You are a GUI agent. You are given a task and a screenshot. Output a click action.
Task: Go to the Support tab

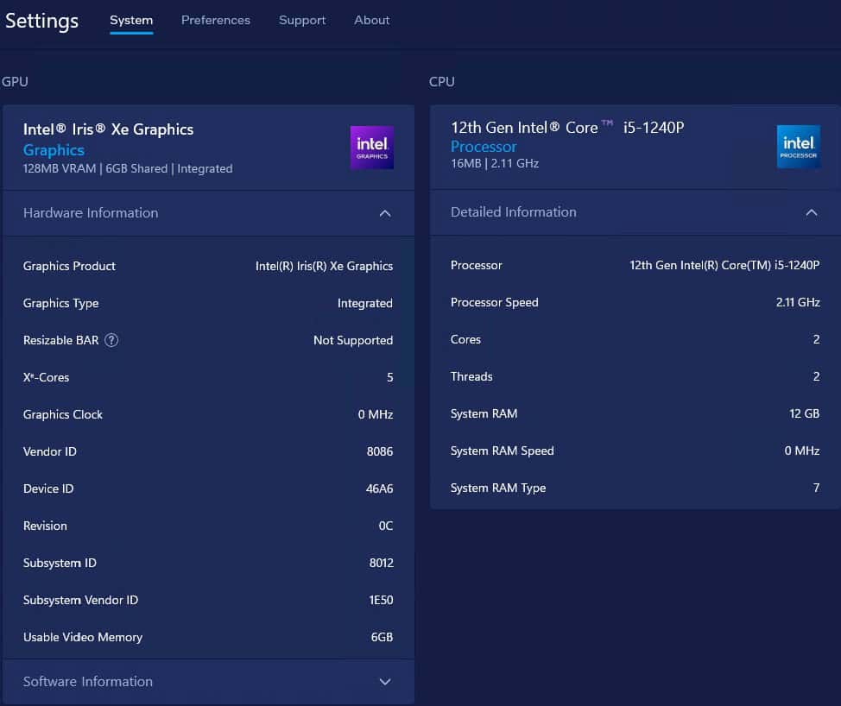coord(302,21)
